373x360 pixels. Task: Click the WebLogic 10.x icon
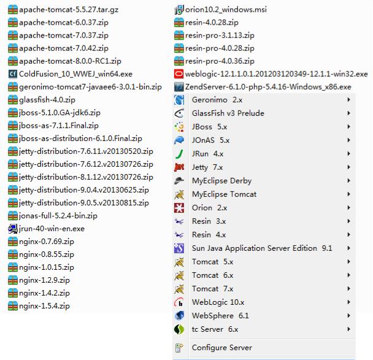pyautogui.click(x=179, y=302)
